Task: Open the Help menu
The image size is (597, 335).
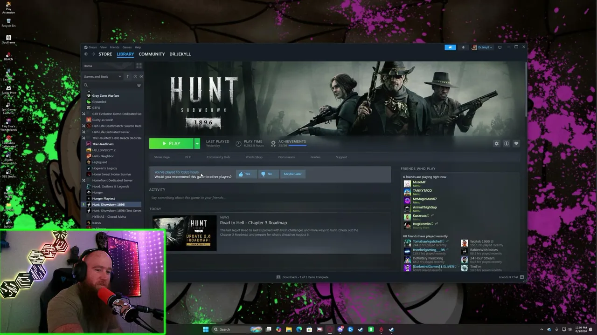Action: pyautogui.click(x=138, y=47)
